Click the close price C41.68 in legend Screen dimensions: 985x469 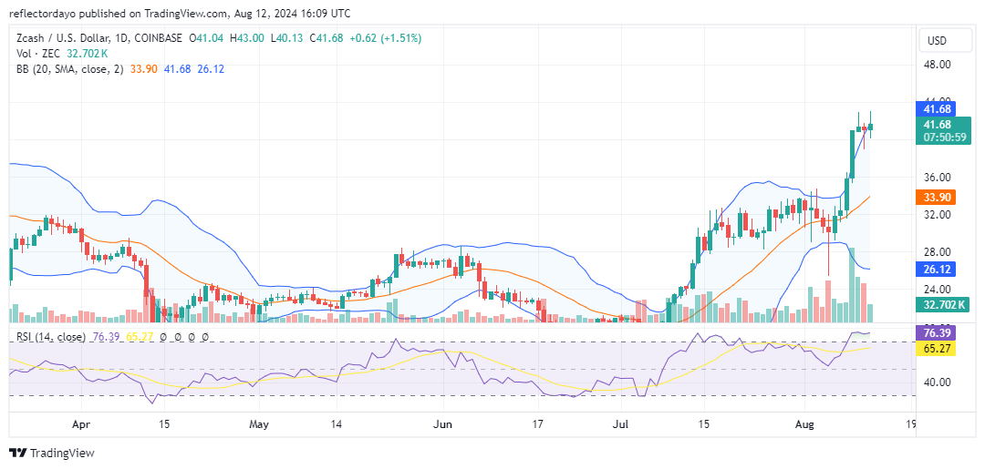(x=326, y=38)
